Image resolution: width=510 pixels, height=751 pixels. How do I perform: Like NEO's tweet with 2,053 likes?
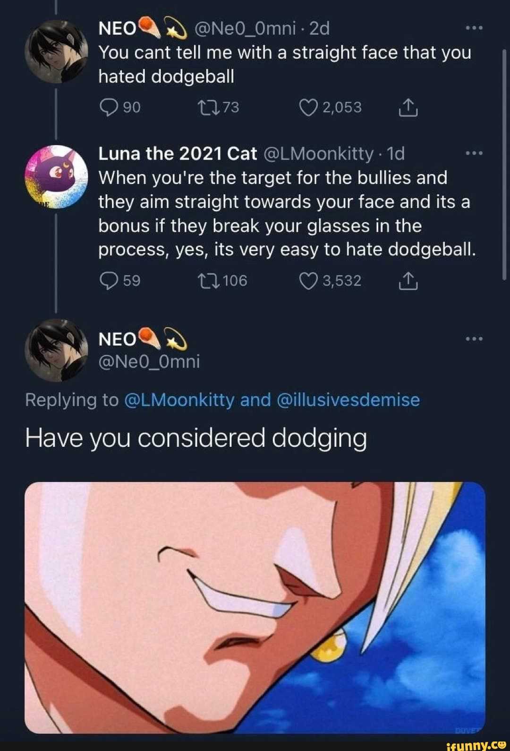(308, 107)
